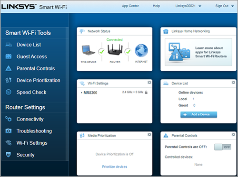
Task: Open the Linksys00021 account dropdown
Action: [x=188, y=6]
